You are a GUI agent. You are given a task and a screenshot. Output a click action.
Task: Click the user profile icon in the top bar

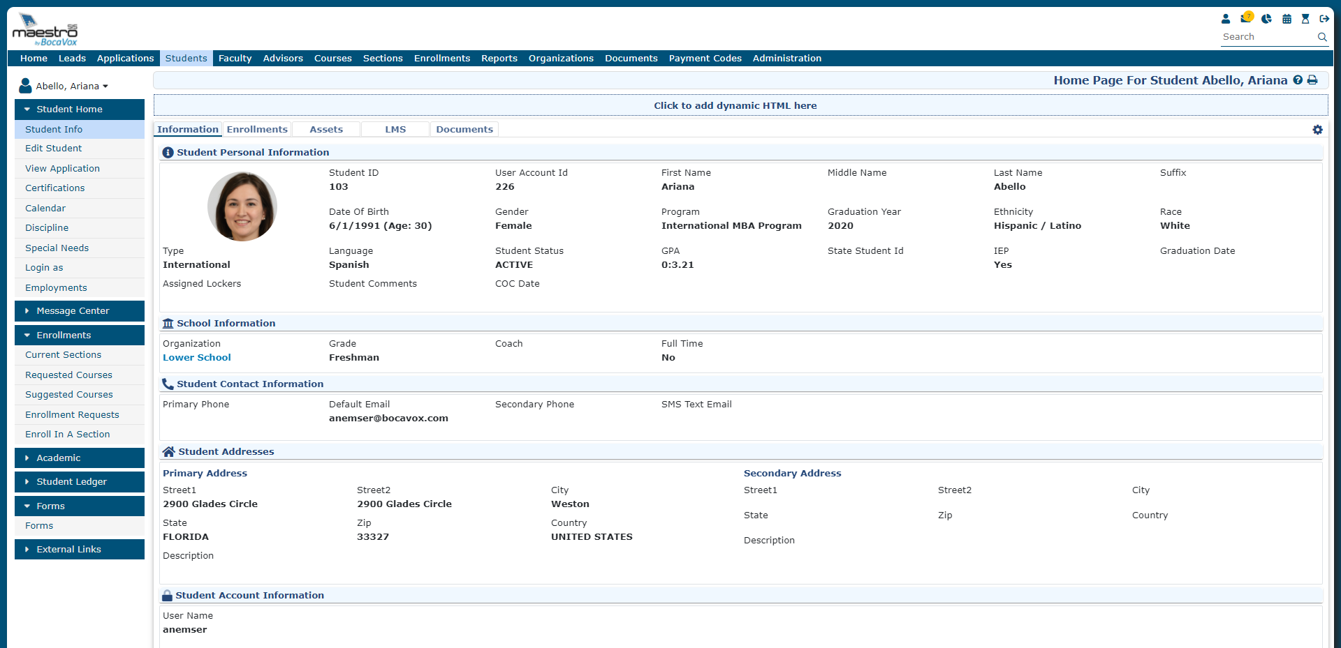[1226, 19]
